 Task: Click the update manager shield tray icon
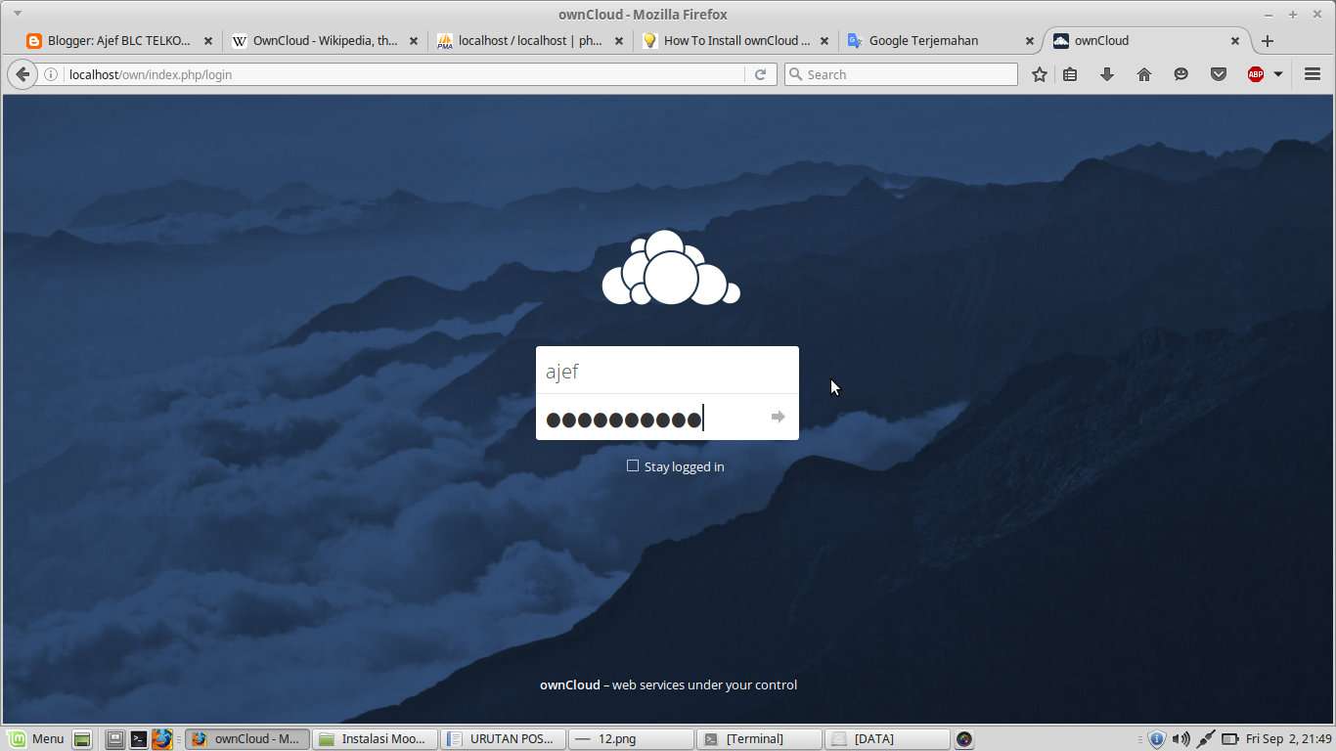(1156, 739)
